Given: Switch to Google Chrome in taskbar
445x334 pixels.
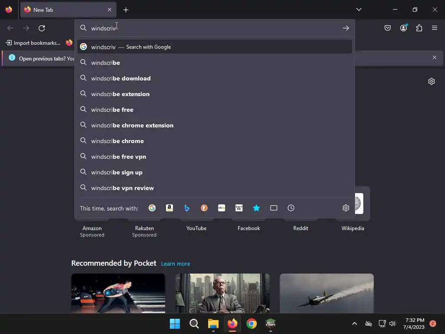Looking at the screenshot, I should pos(252,324).
